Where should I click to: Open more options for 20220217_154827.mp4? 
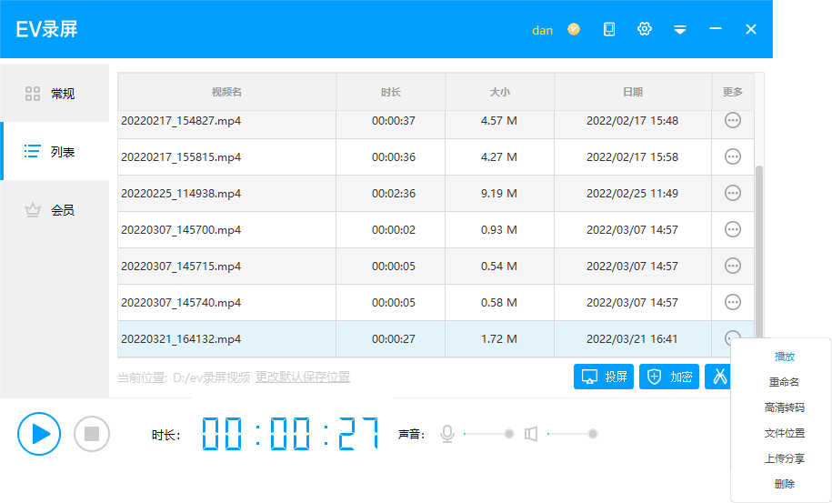coord(732,120)
